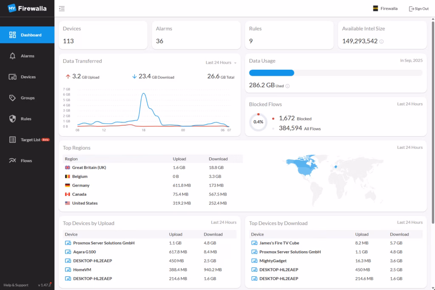This screenshot has width=435, height=290.
Task: Open Rules using the shield icon
Action: 13,119
